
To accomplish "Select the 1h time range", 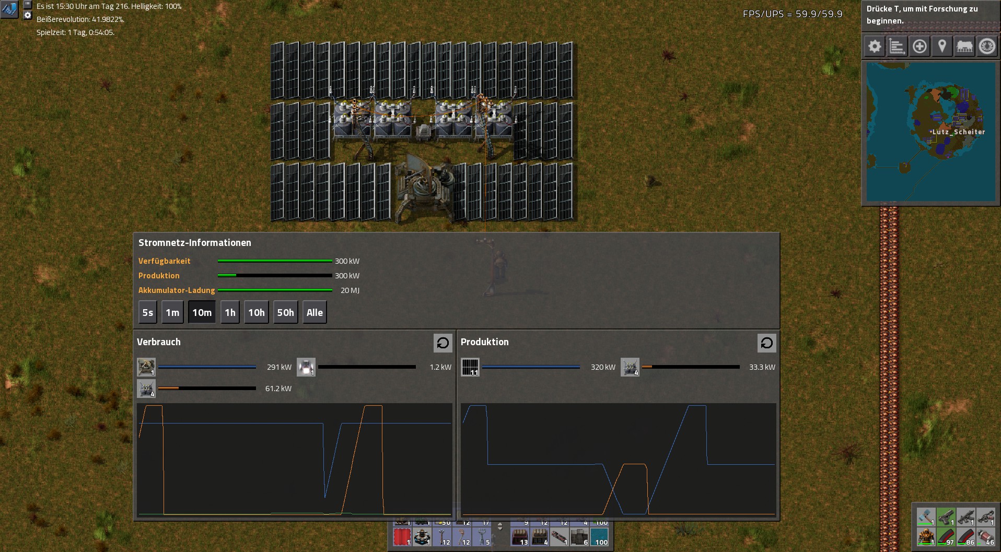I will (x=230, y=312).
